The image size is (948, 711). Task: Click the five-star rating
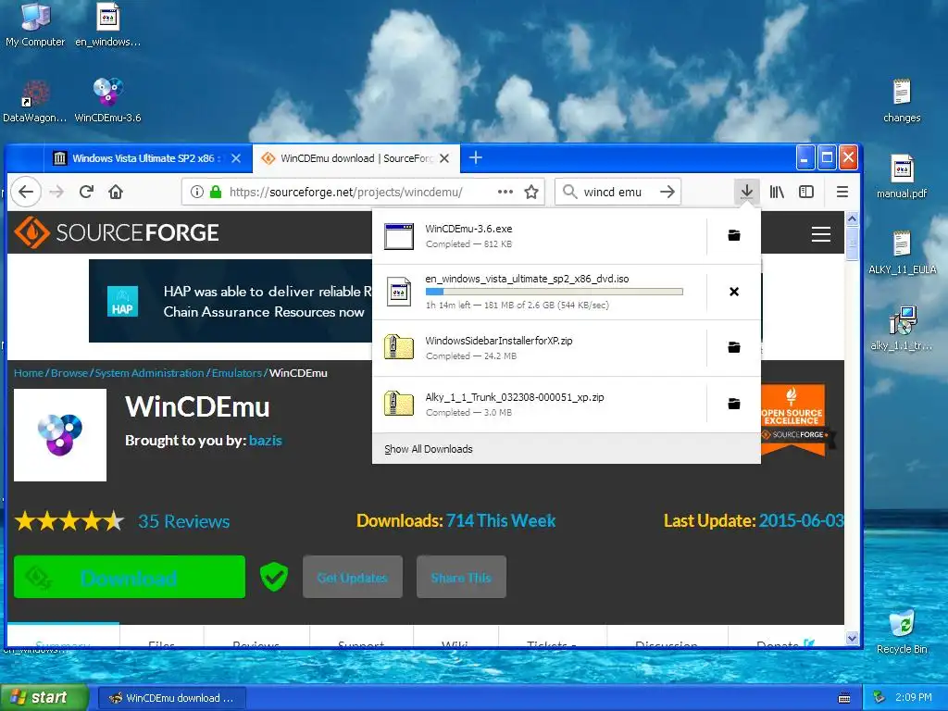[69, 521]
